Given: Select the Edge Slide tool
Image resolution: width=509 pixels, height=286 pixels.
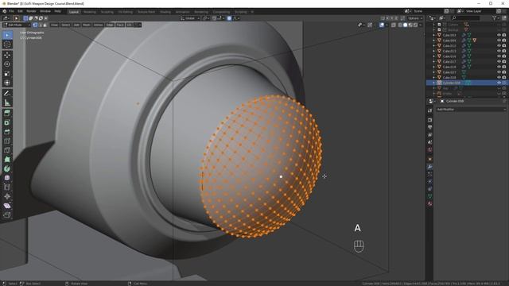Looking at the screenshot, I should coord(7,187).
